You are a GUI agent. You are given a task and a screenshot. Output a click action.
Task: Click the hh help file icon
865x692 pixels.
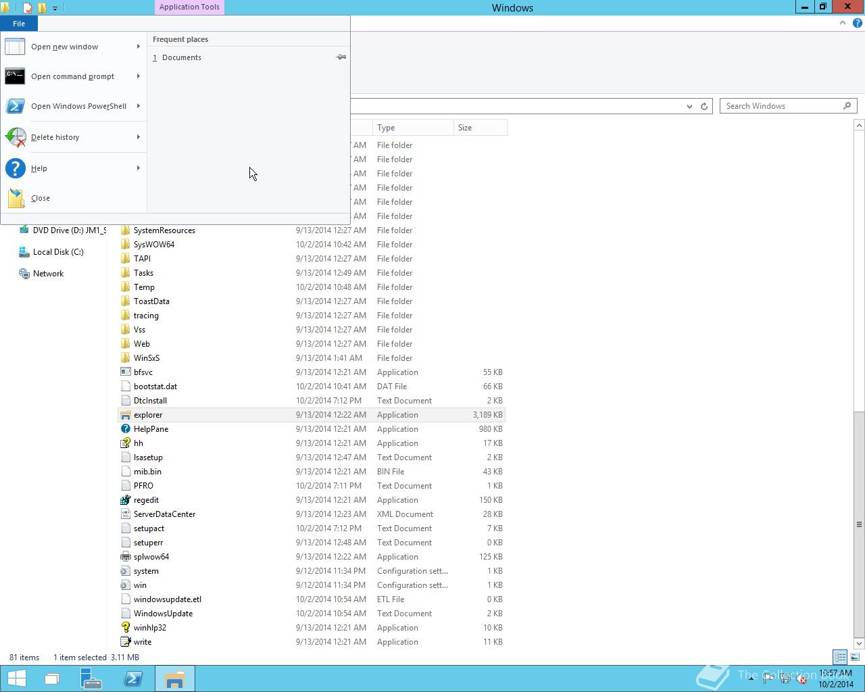coord(125,443)
